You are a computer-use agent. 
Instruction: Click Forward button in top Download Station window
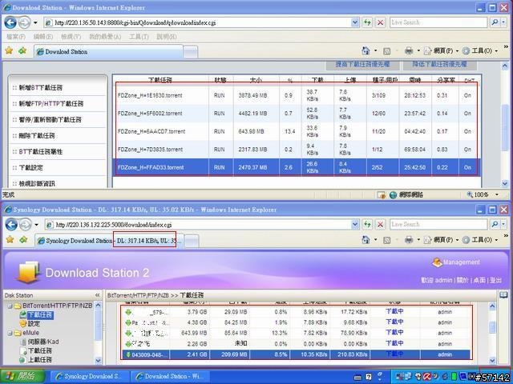click(x=24, y=22)
